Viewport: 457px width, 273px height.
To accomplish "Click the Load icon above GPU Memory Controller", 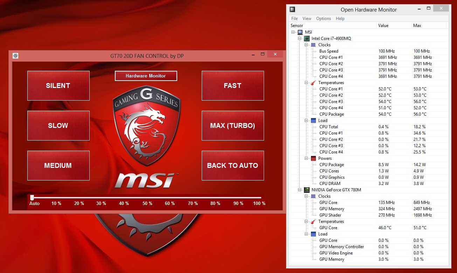I will 313,234.
